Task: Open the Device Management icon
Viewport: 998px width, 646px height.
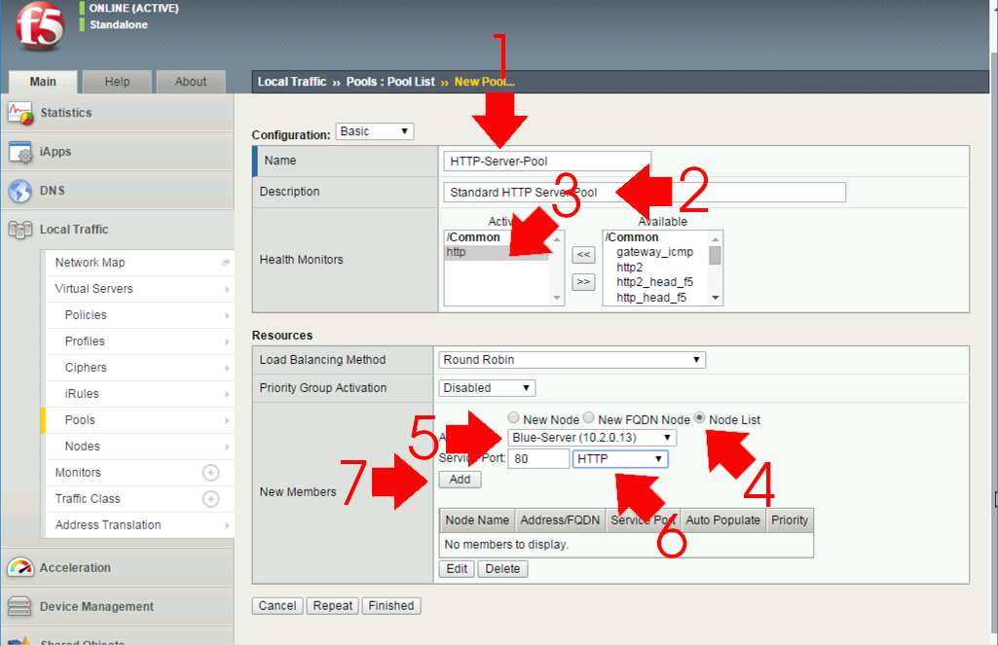Action: (21, 606)
